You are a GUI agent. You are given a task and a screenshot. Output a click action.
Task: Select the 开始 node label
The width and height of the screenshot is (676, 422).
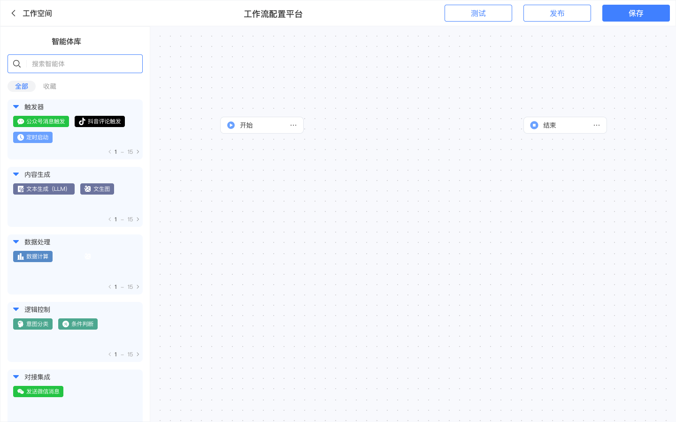246,125
